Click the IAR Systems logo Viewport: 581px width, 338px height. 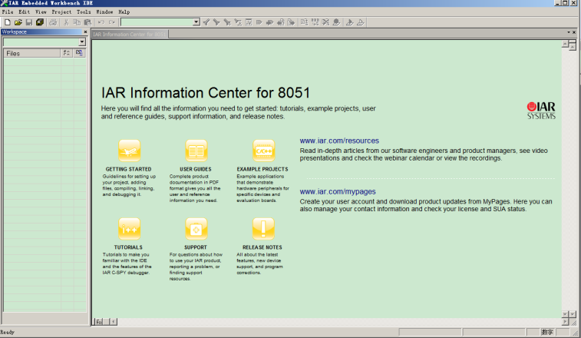click(541, 111)
